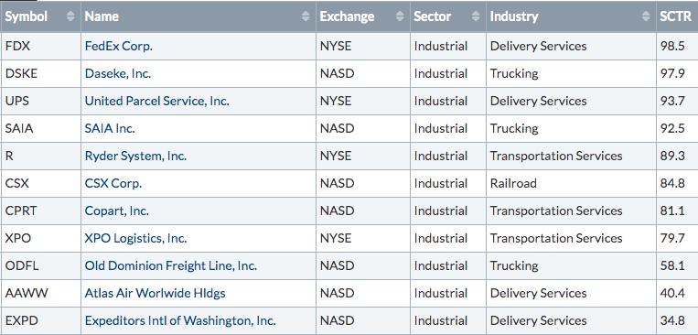The height and width of the screenshot is (335, 698).
Task: Open the SAIA Inc. link
Action: pyautogui.click(x=110, y=129)
